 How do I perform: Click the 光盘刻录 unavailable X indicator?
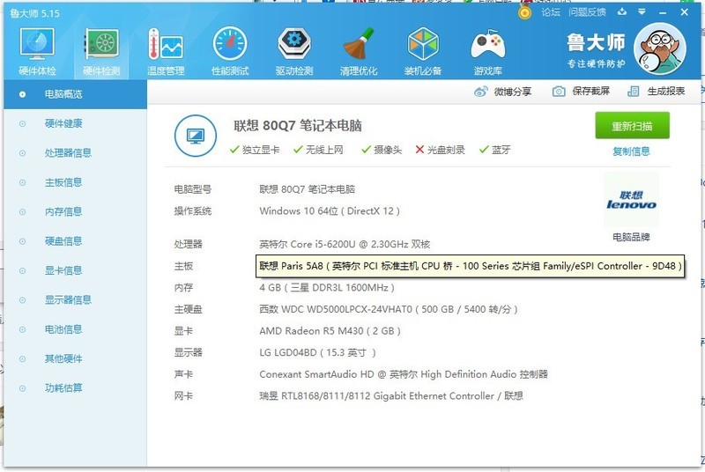pyautogui.click(x=420, y=150)
